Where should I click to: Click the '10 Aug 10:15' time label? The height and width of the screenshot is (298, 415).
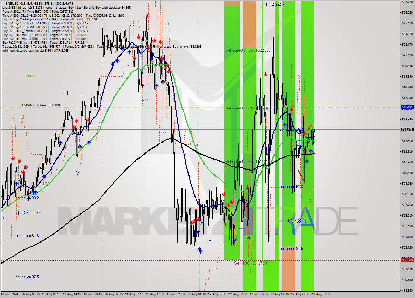[x=51, y=294]
